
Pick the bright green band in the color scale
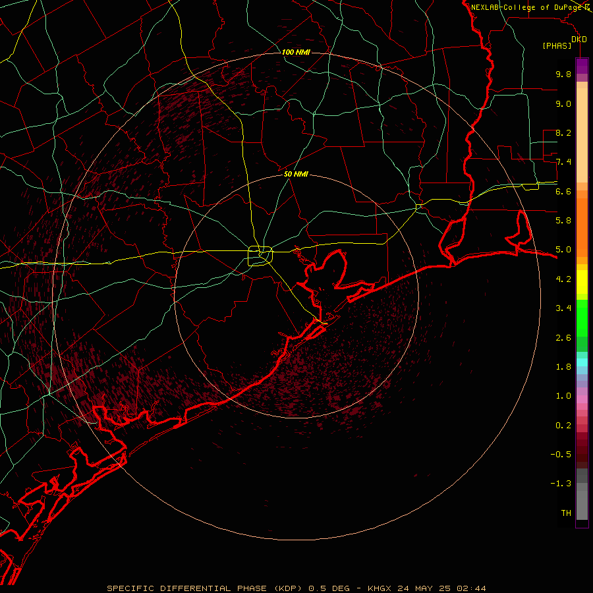click(x=582, y=318)
